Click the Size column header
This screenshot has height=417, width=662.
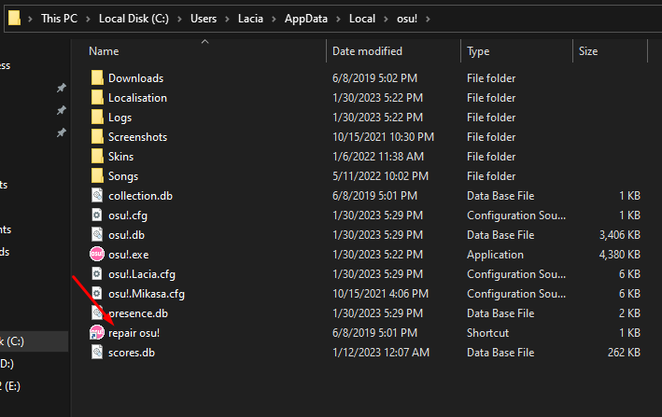tap(588, 51)
